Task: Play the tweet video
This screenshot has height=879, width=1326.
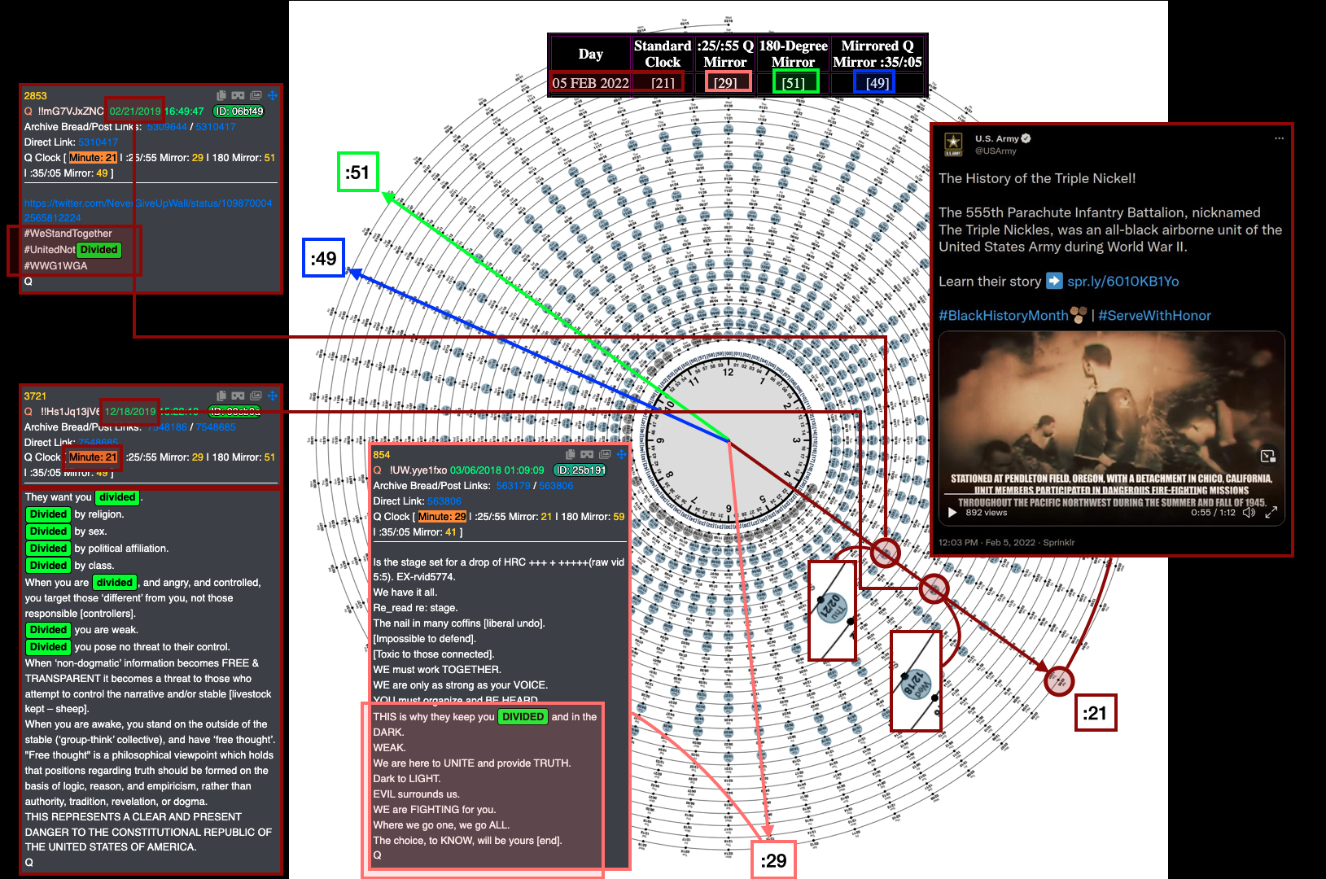Action: [952, 512]
